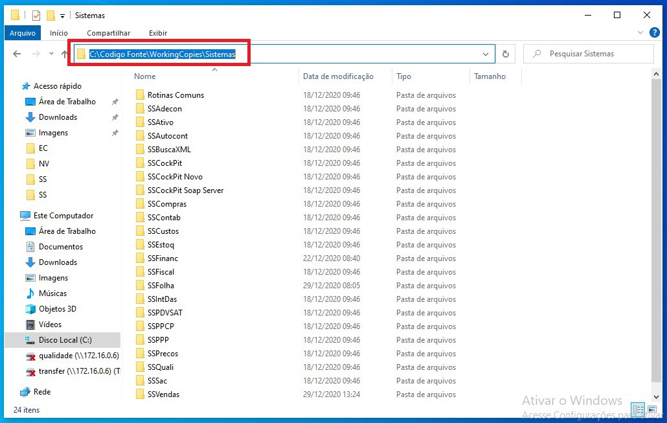The height and width of the screenshot is (423, 667).
Task: Open the Arquivo menu
Action: pyautogui.click(x=22, y=33)
